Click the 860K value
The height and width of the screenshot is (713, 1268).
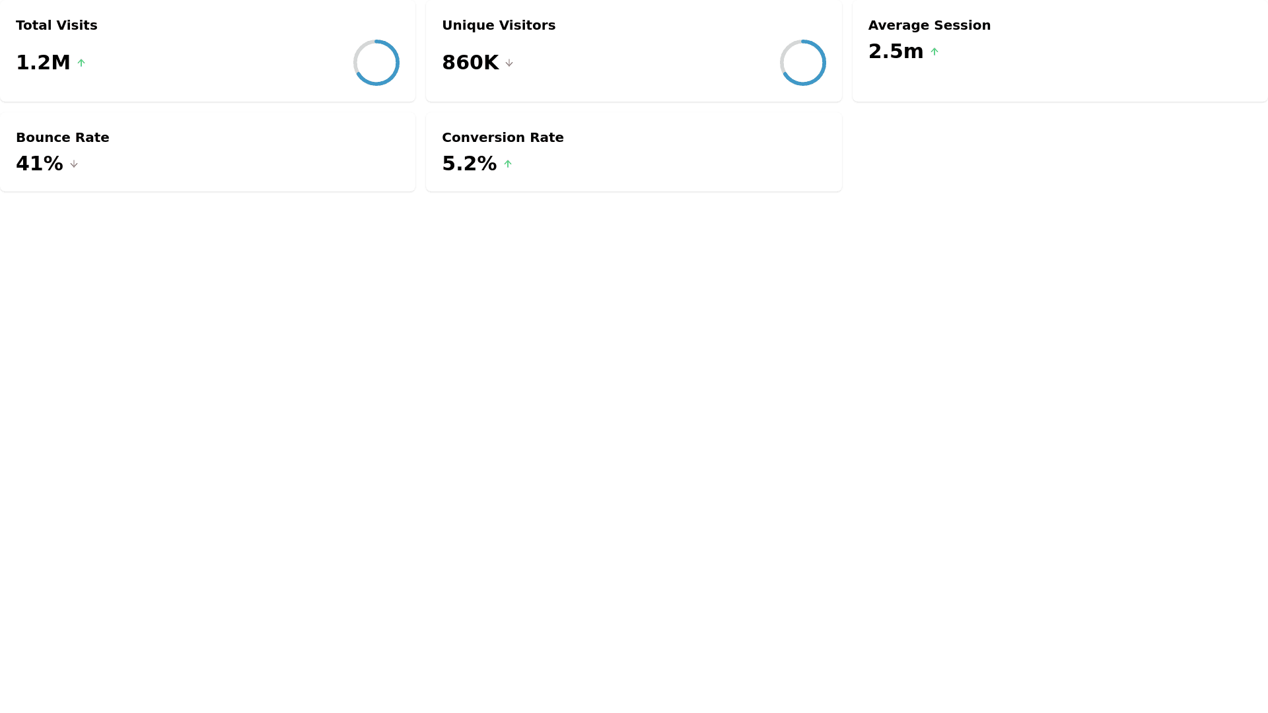(470, 63)
